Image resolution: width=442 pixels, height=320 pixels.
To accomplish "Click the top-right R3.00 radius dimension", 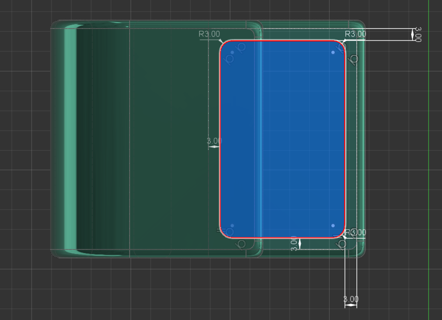I will pyautogui.click(x=355, y=34).
